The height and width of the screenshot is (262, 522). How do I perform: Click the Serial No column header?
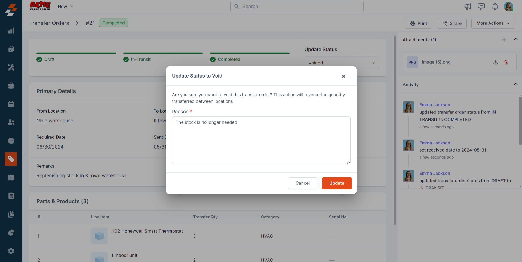(337, 217)
